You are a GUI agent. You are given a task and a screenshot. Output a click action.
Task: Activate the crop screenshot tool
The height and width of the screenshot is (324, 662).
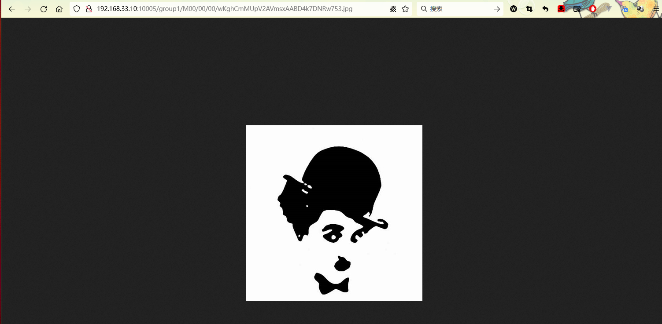pos(529,9)
